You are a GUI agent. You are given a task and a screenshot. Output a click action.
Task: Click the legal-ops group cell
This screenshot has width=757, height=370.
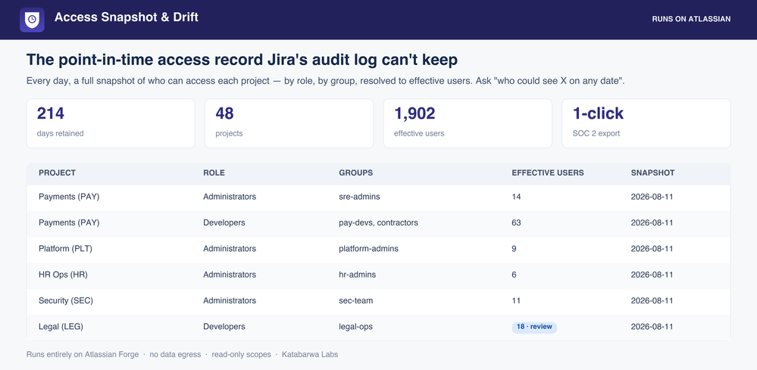(x=356, y=327)
